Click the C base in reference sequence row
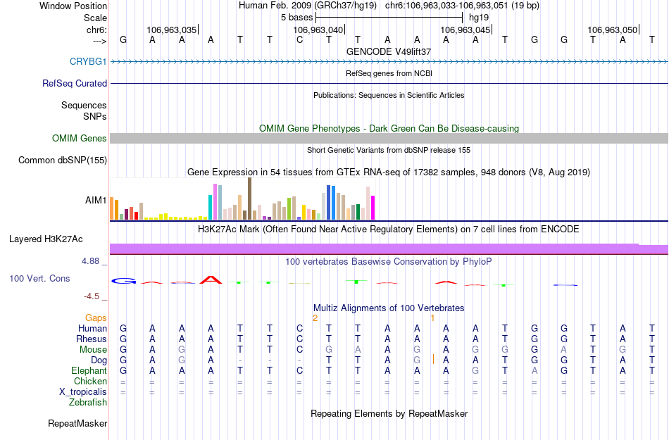The height and width of the screenshot is (440, 669). 299,39
